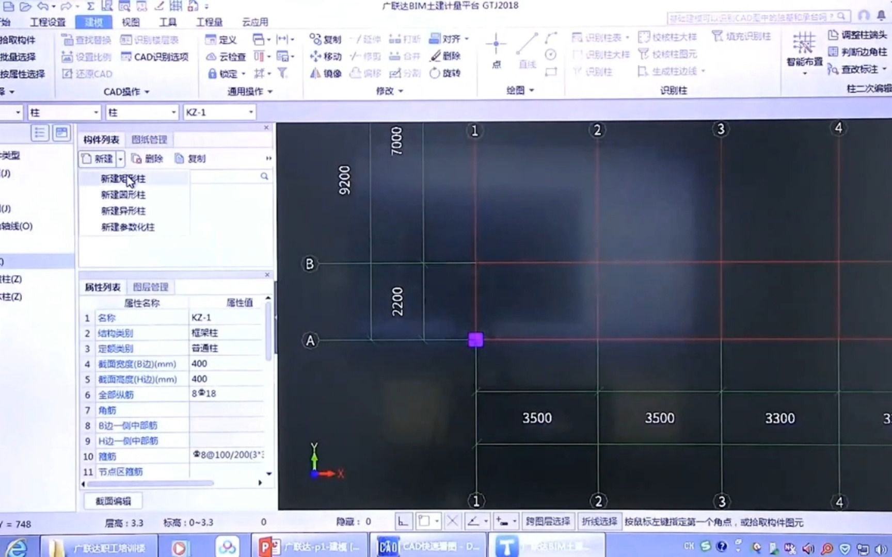Toggle the orthogonal mode icon in status bar
The image size is (892, 557).
point(403,521)
